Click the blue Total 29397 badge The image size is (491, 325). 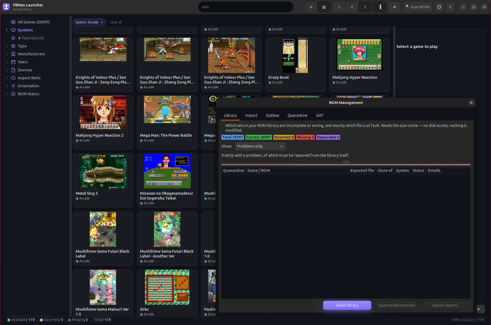click(233, 137)
